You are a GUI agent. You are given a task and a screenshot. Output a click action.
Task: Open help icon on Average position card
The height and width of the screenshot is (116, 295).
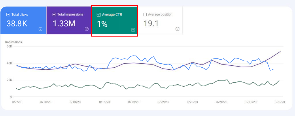point(177,29)
